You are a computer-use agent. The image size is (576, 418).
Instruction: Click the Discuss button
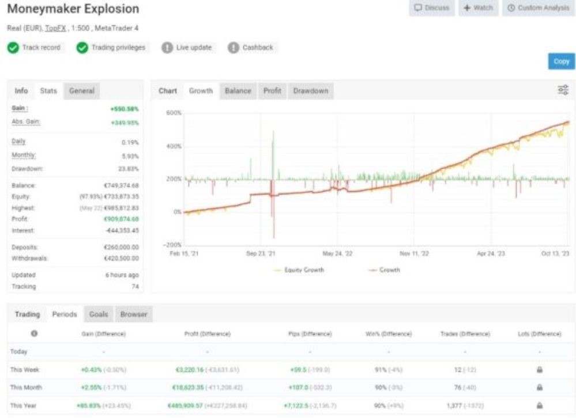coord(432,7)
